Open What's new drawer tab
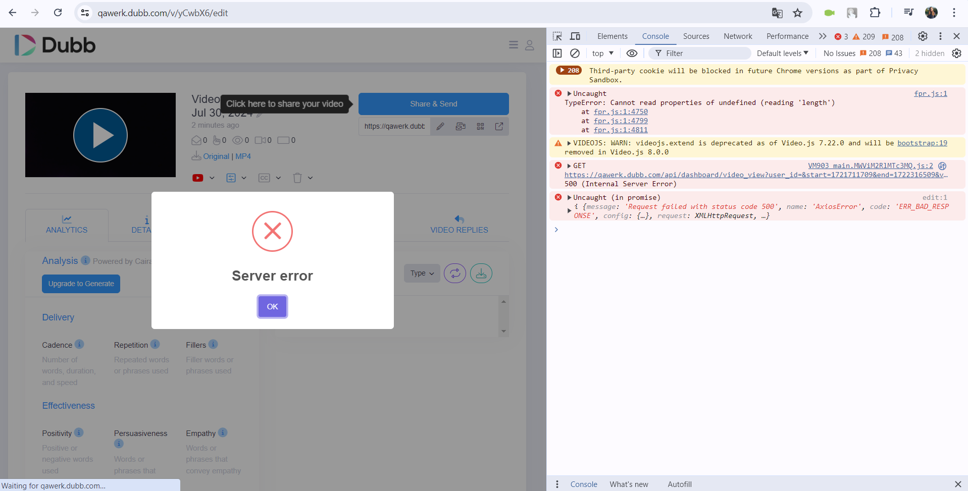 coord(629,484)
